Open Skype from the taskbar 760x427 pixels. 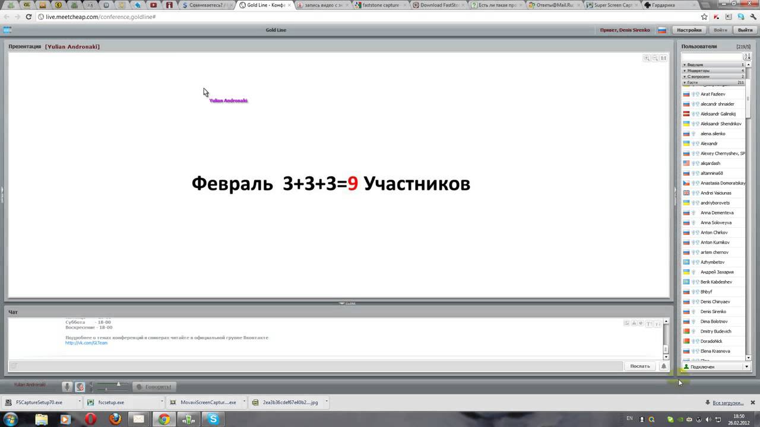click(213, 419)
